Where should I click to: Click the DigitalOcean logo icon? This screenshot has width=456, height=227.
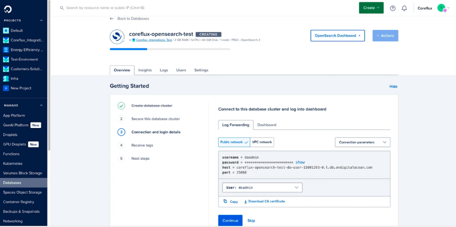coord(8,8)
